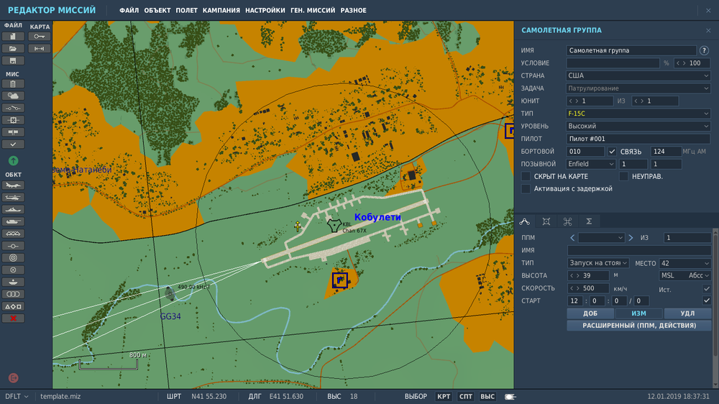
Task: Click the ДОБ add waypoint button
Action: [590, 313]
